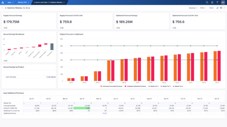Viewport: 227px width, 127px height.
Task: Click the green highlighted Apr 19 cell
Action: (82, 108)
